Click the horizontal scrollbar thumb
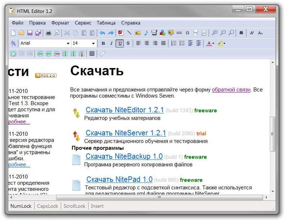285x220 pixels. click(x=159, y=197)
